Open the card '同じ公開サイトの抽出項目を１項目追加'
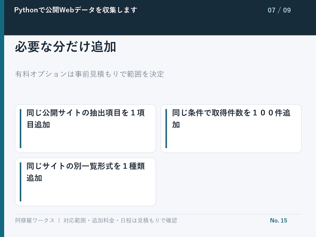This screenshot has height=237, width=316. point(85,129)
